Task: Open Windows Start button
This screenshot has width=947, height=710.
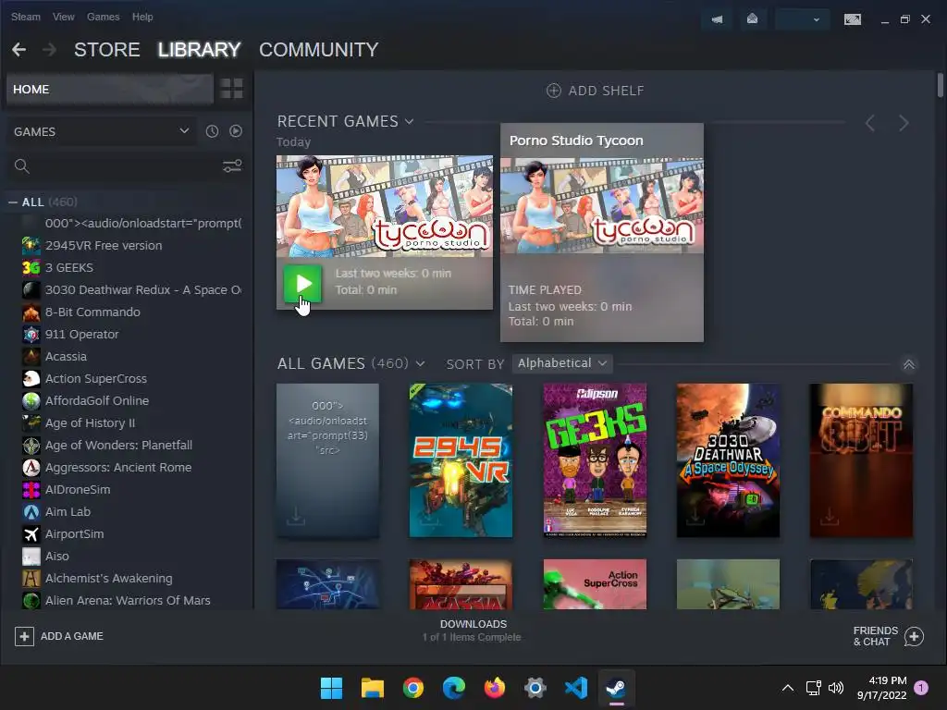Action: click(x=331, y=688)
